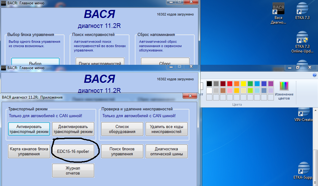
Task: Click Paint's vertical scrollbar up arrow
Action: coord(316,110)
